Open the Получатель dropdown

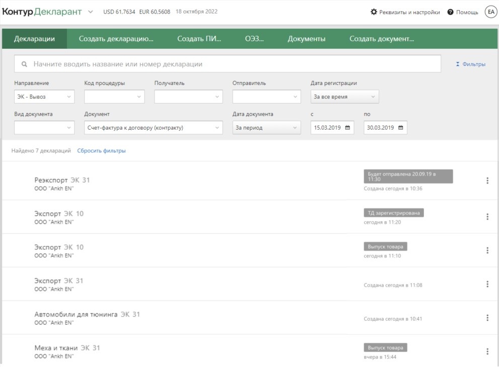pyautogui.click(x=188, y=97)
